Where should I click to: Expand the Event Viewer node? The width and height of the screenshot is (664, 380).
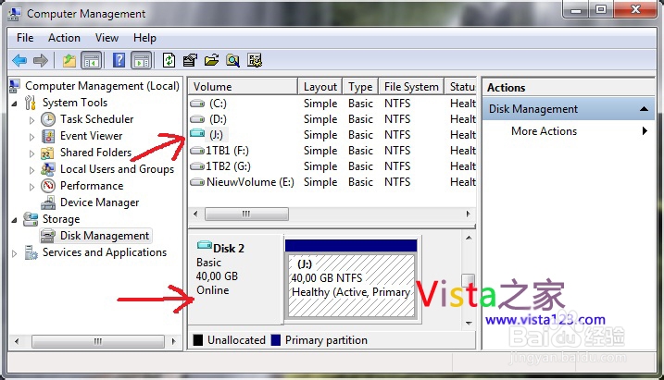click(31, 137)
